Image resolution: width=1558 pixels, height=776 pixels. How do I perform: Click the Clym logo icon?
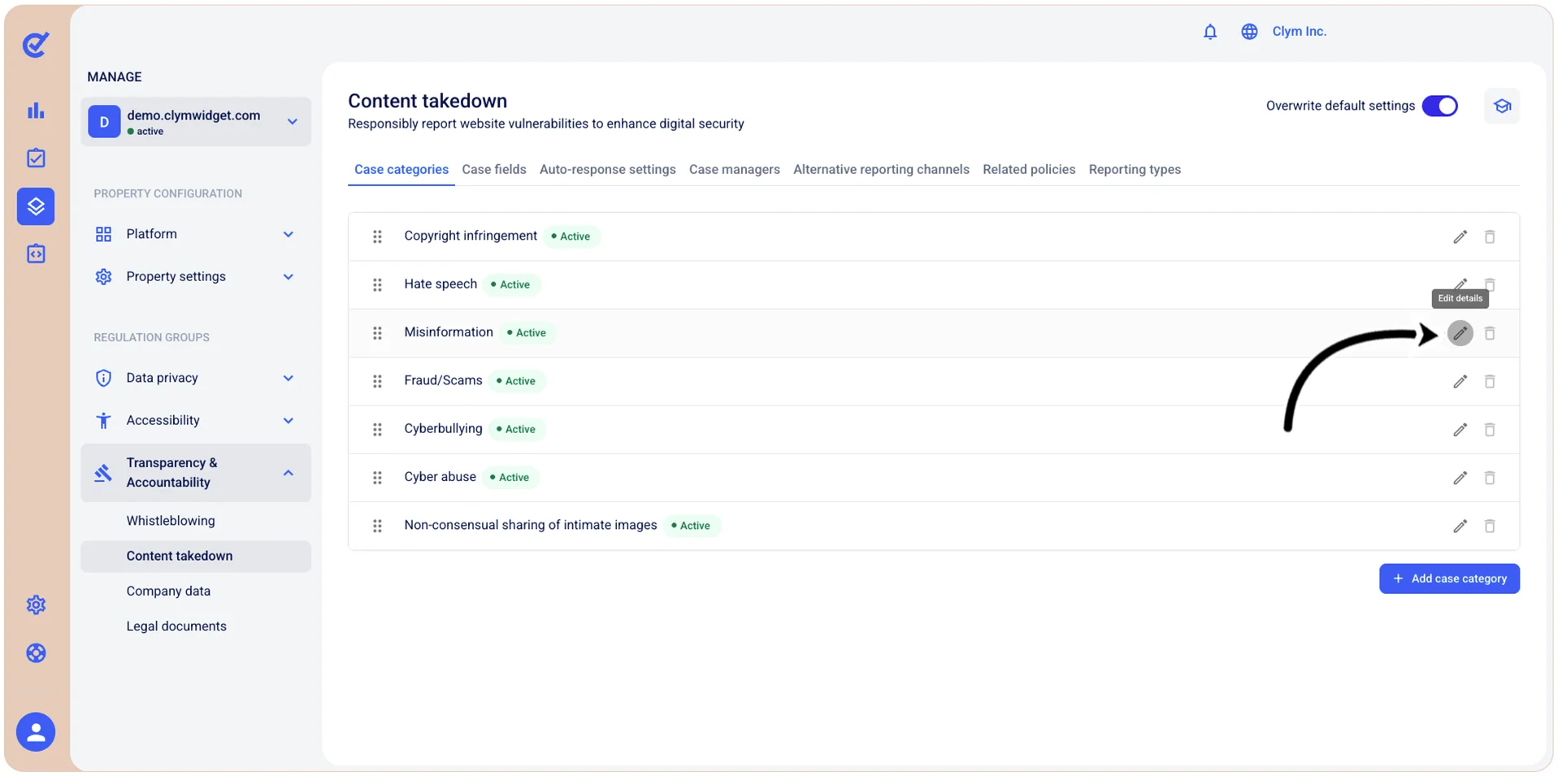click(36, 45)
